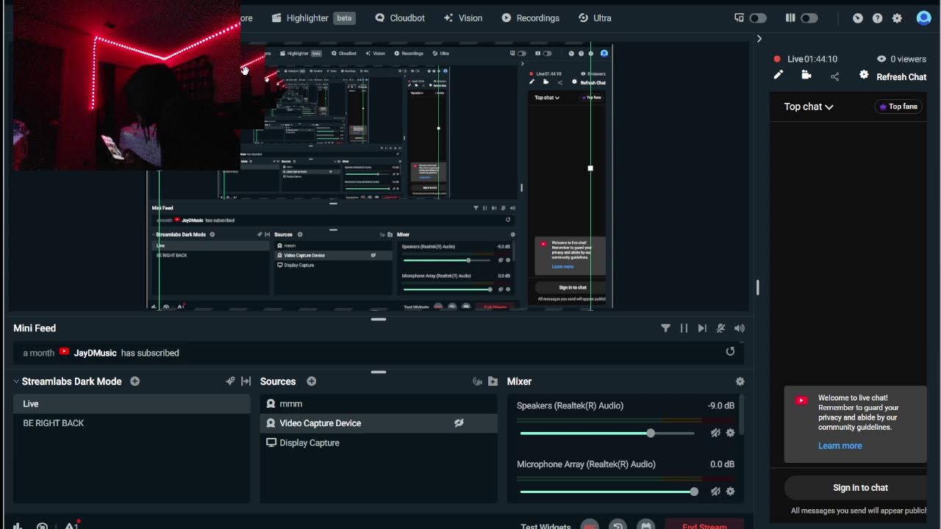Replay the JayDMusic subscription alert
This screenshot has width=941, height=529.
[x=730, y=351]
